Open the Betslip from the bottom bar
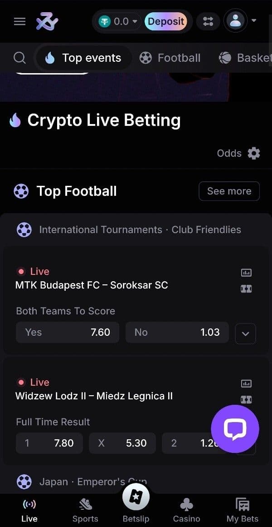 pos(136,497)
